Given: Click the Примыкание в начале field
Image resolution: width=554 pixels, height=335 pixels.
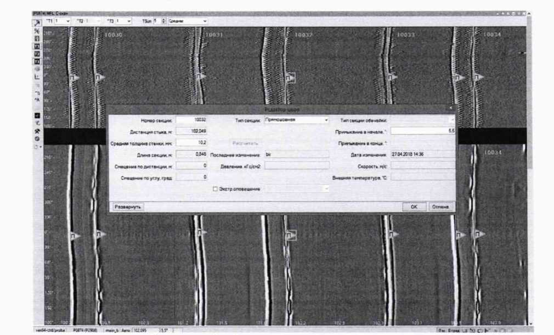Looking at the screenshot, I should tap(422, 131).
